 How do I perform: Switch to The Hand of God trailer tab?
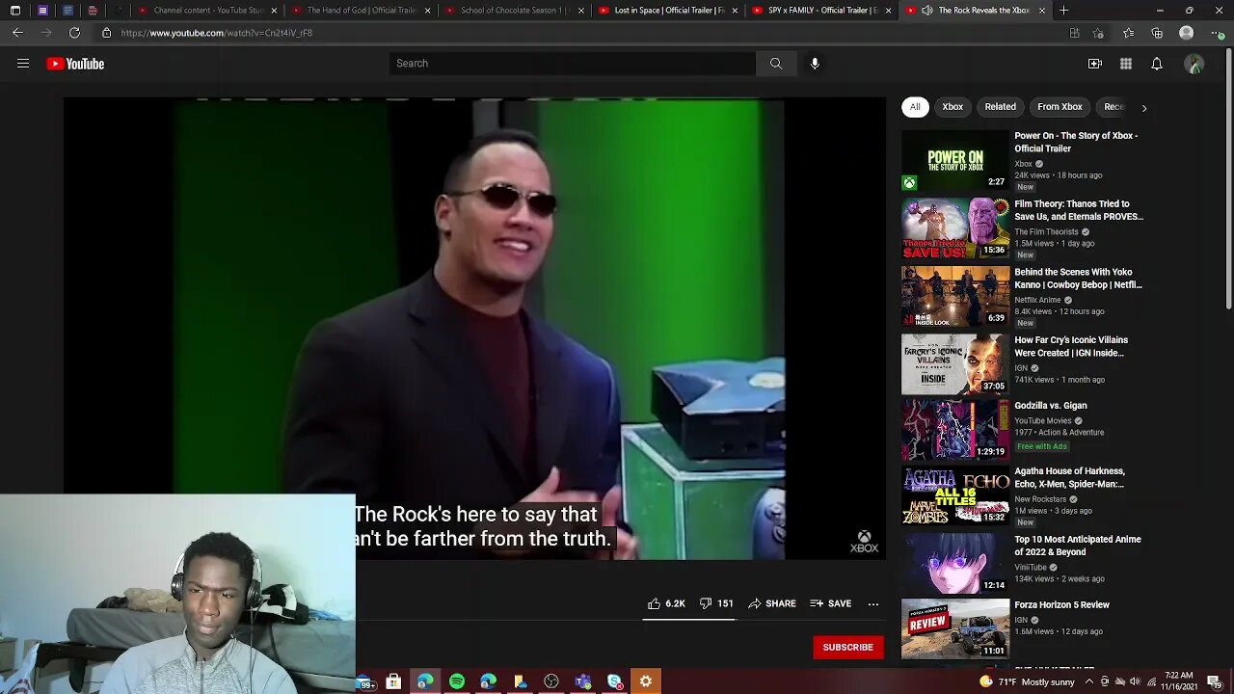pyautogui.click(x=361, y=11)
